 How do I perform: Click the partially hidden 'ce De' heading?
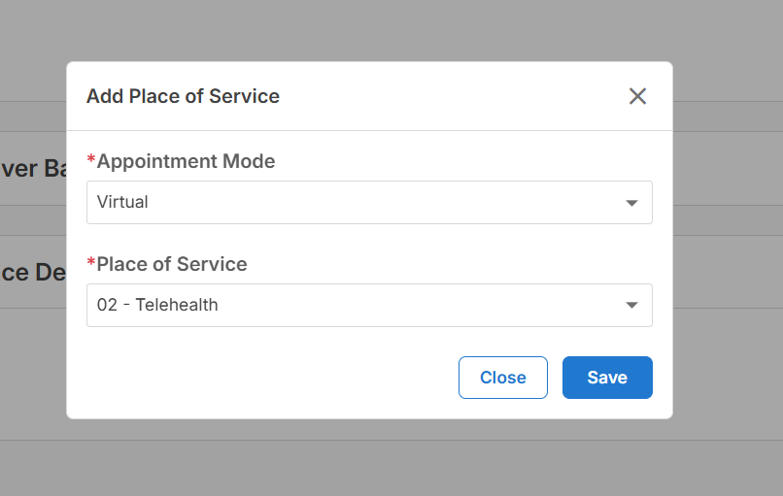[33, 273]
